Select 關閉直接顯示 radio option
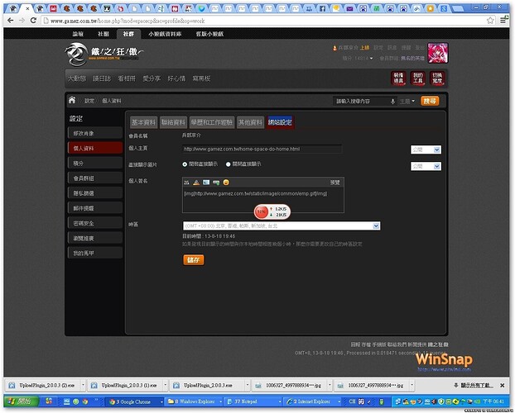The image size is (515, 413). (228, 164)
